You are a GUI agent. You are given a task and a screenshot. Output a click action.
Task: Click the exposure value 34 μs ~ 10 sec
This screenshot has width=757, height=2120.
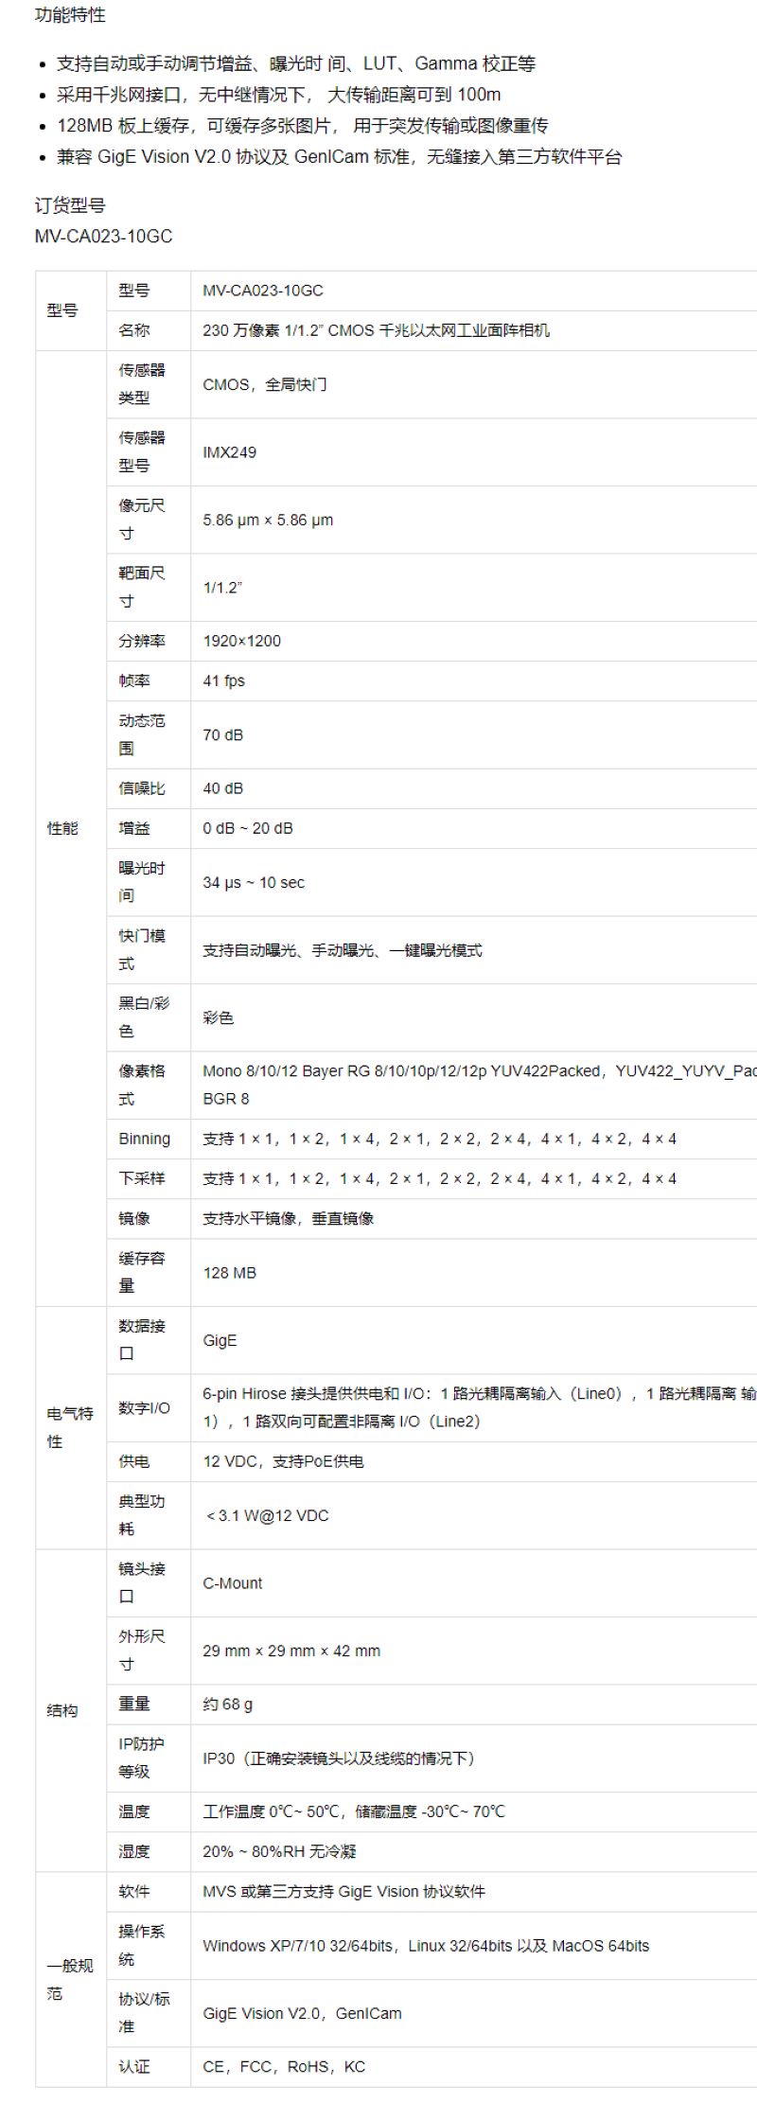[254, 882]
